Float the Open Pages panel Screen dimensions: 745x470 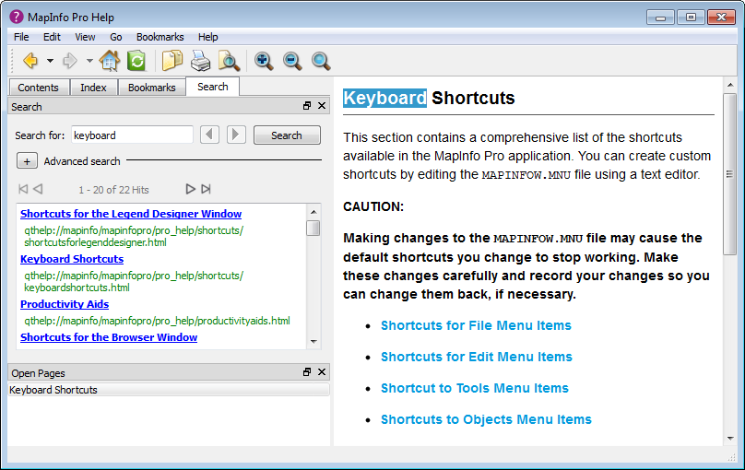click(307, 371)
